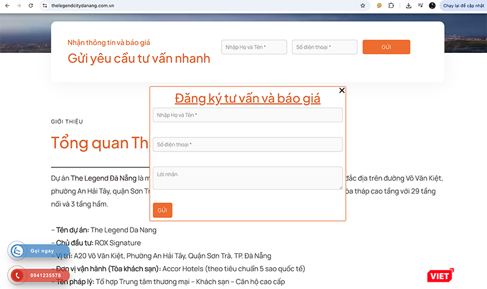Click the 'Đăng ký tư vấn và báo giá' heading link
Image resolution: width=487 pixels, height=289 pixels.
[x=247, y=99]
